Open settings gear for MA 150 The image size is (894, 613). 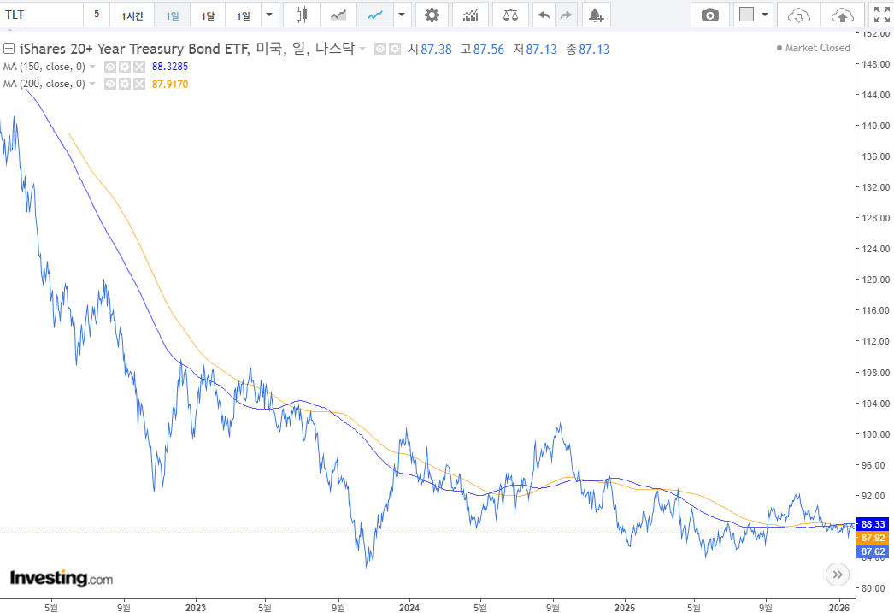125,67
